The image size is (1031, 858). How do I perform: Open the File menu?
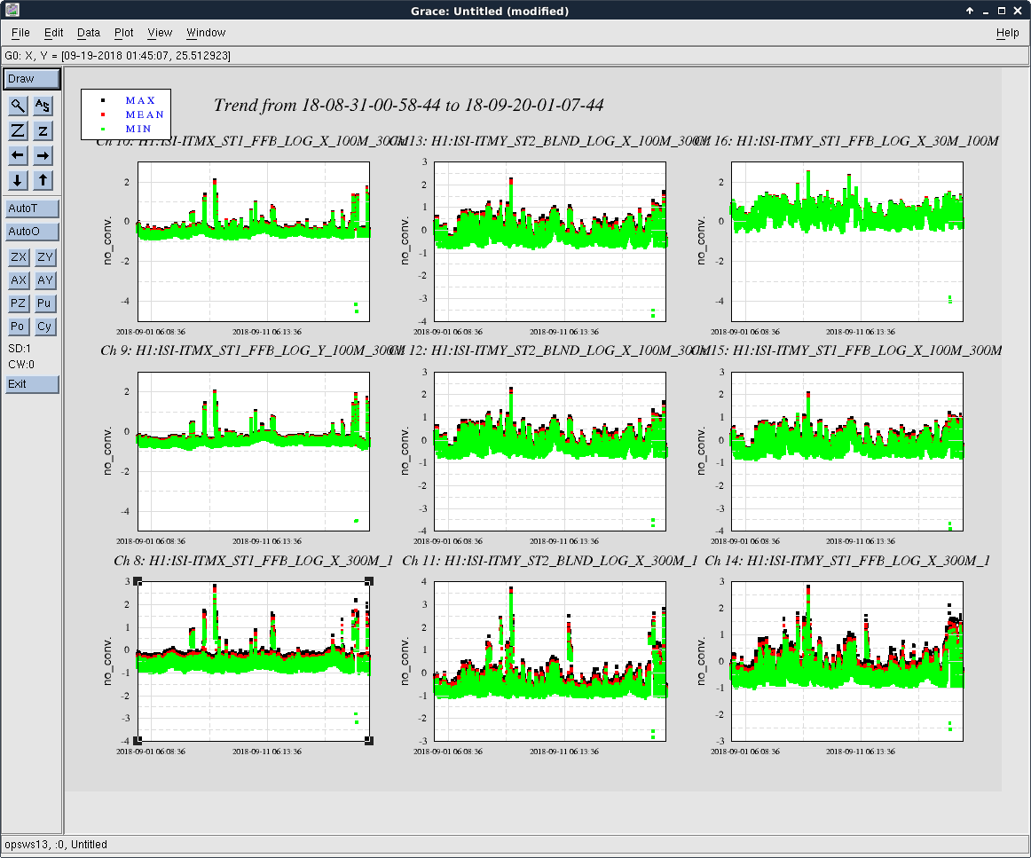click(20, 33)
